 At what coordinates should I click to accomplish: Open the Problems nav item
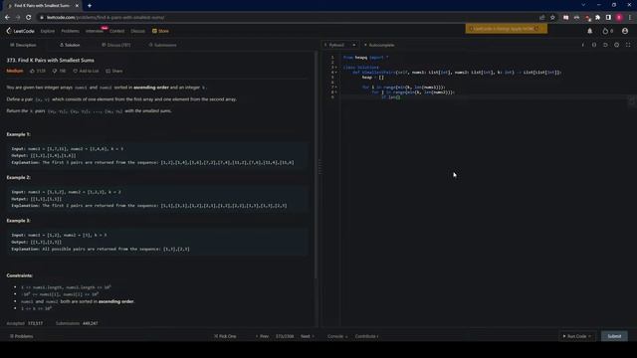[70, 31]
